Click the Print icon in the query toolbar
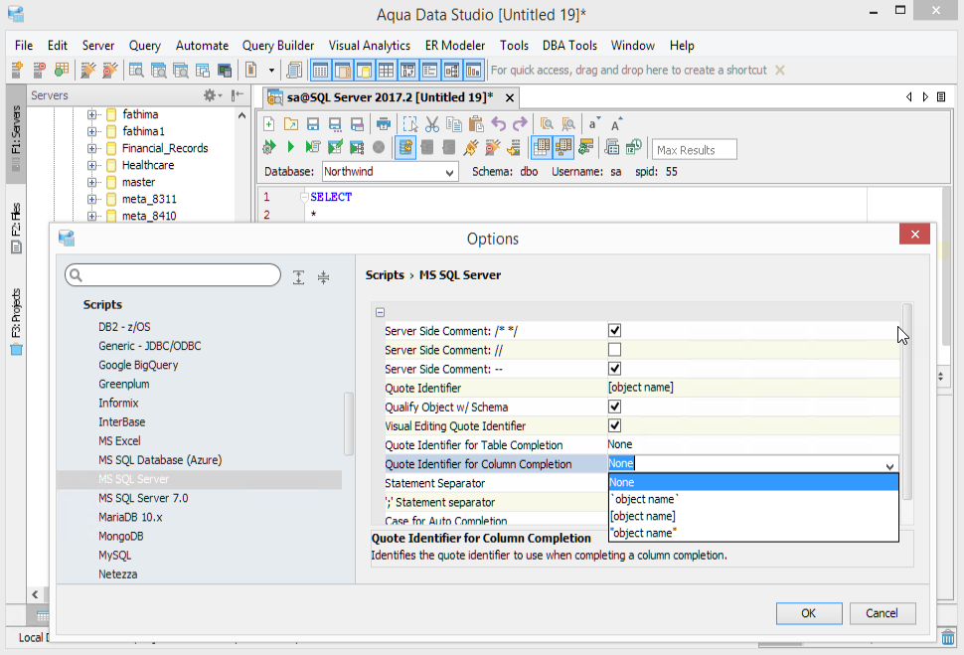This screenshot has height=655, width=964. pyautogui.click(x=383, y=124)
